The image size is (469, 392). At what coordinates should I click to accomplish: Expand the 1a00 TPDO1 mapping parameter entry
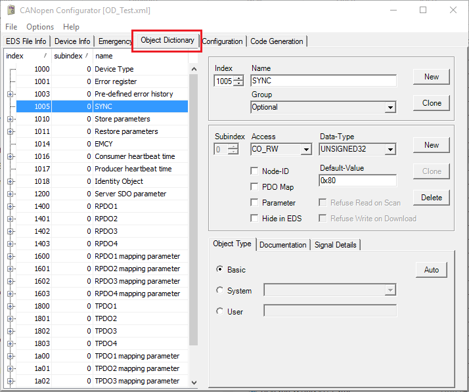click(10, 356)
